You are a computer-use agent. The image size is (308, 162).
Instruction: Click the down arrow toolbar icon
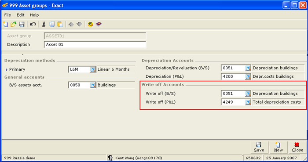pyautogui.click(x=79, y=24)
